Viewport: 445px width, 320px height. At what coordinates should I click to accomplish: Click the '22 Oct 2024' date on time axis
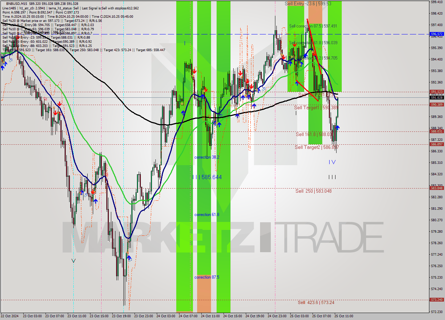[10, 316]
